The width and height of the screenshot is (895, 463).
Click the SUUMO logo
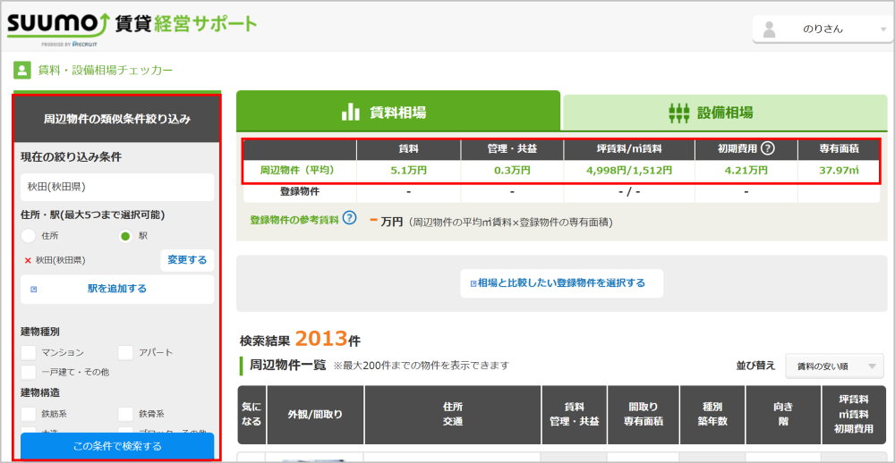pos(55,26)
